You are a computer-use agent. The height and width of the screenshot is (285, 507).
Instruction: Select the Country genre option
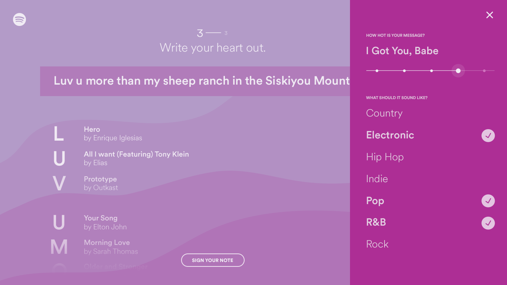[384, 113]
